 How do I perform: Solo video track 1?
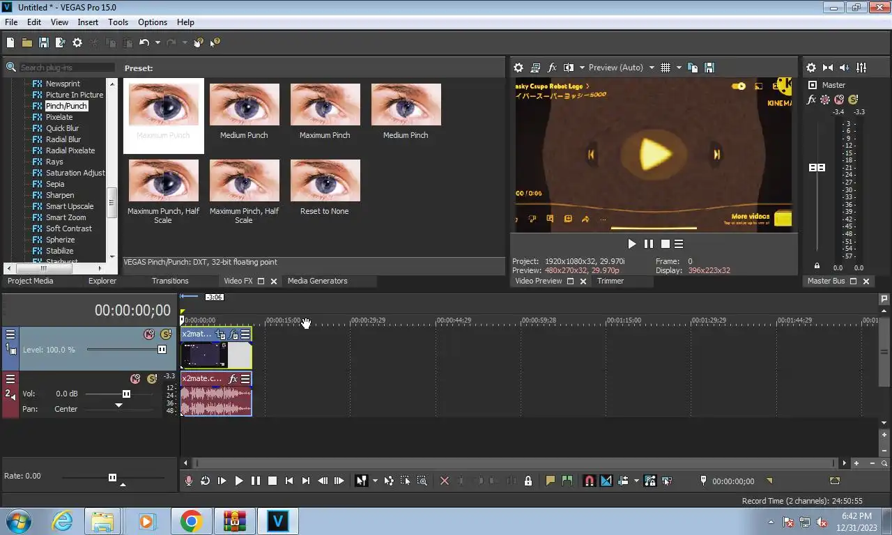point(165,334)
